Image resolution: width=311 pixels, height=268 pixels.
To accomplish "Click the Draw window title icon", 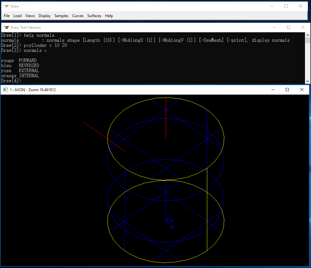I will click(x=6, y=6).
